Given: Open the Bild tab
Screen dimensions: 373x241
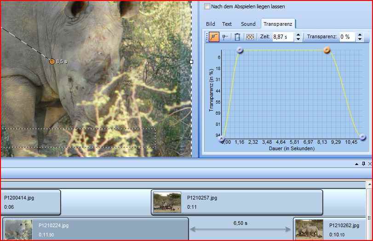Looking at the screenshot, I should pos(210,24).
